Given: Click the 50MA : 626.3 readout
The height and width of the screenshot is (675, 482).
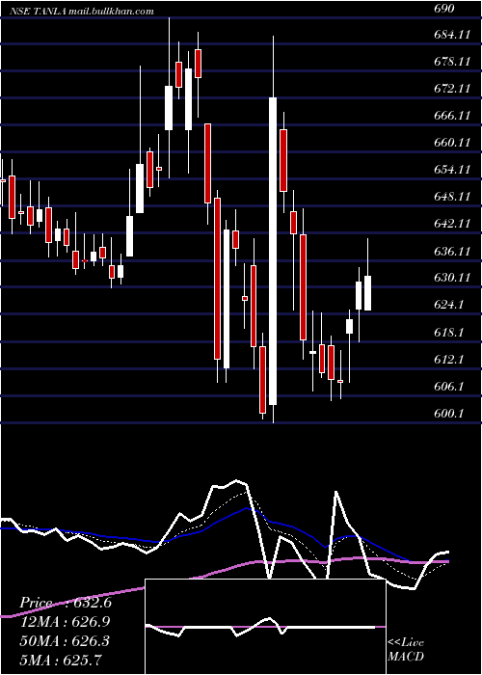Looking at the screenshot, I should (x=65, y=641).
